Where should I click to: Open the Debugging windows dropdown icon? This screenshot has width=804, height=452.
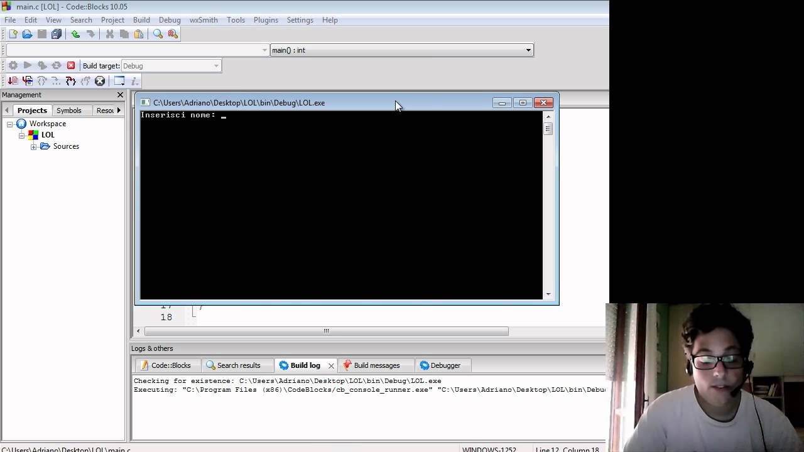click(119, 81)
